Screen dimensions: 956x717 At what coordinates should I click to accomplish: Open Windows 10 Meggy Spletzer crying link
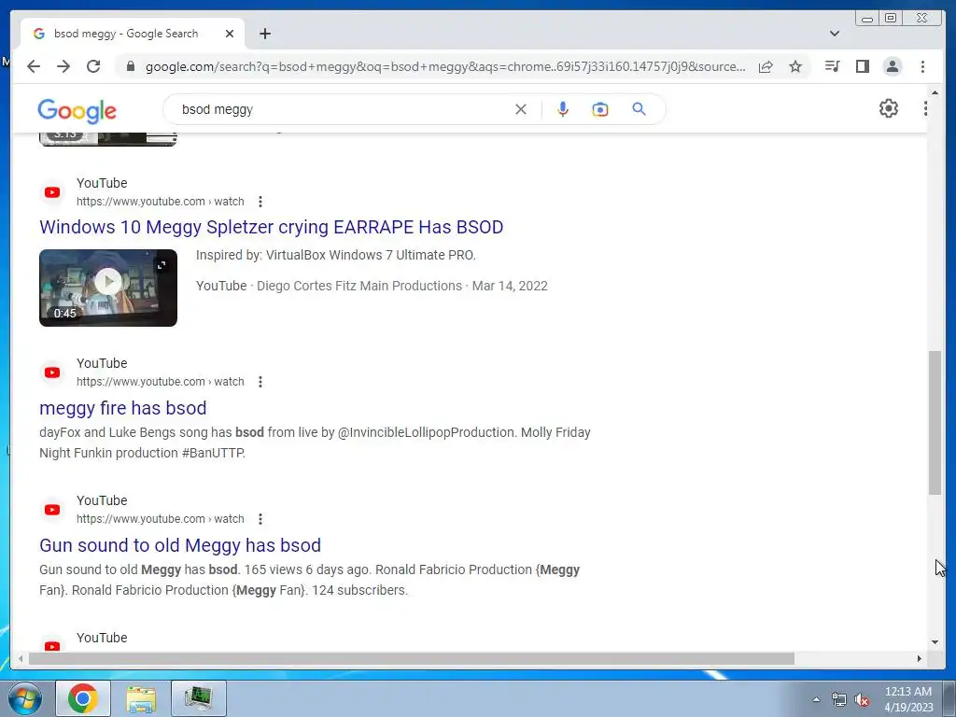(x=272, y=227)
